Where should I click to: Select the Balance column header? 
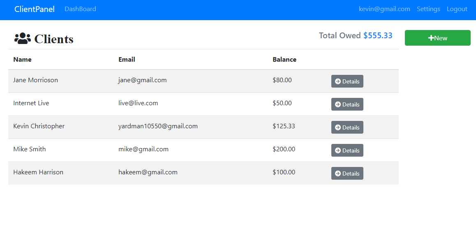tap(284, 59)
